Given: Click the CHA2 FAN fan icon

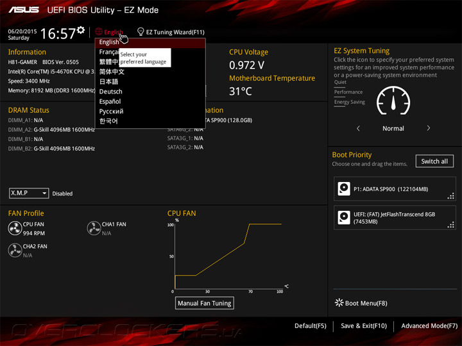Looking at the screenshot, I should pyautogui.click(x=15, y=251).
